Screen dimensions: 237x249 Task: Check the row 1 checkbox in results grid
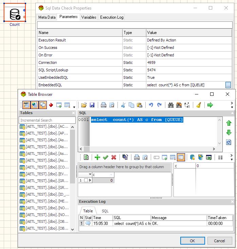point(86,180)
